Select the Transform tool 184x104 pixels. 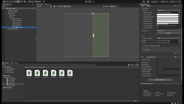[x=22, y=2]
